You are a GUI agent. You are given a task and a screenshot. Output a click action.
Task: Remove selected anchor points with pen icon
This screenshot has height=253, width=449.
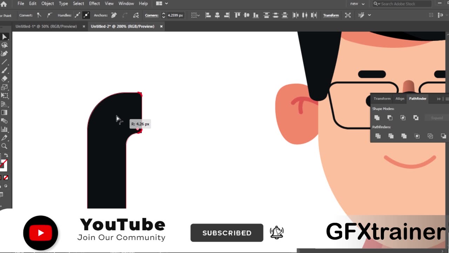[x=114, y=15]
